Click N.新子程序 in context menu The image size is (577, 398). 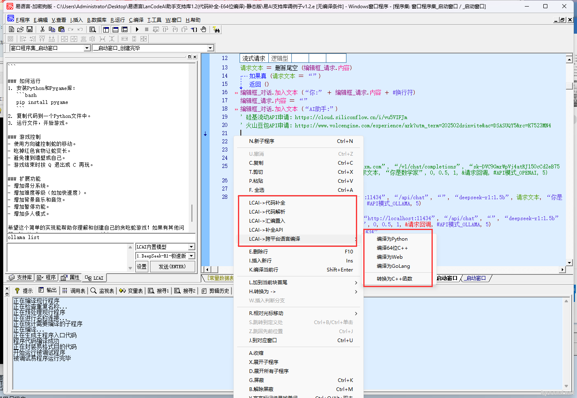[299, 141]
